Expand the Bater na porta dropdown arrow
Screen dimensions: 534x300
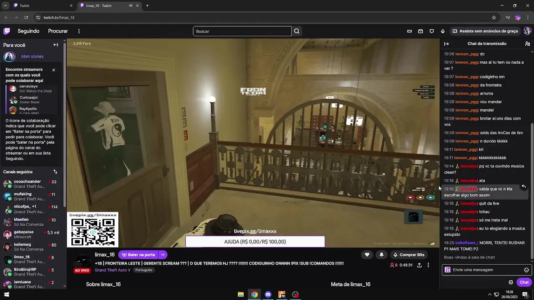point(163,255)
